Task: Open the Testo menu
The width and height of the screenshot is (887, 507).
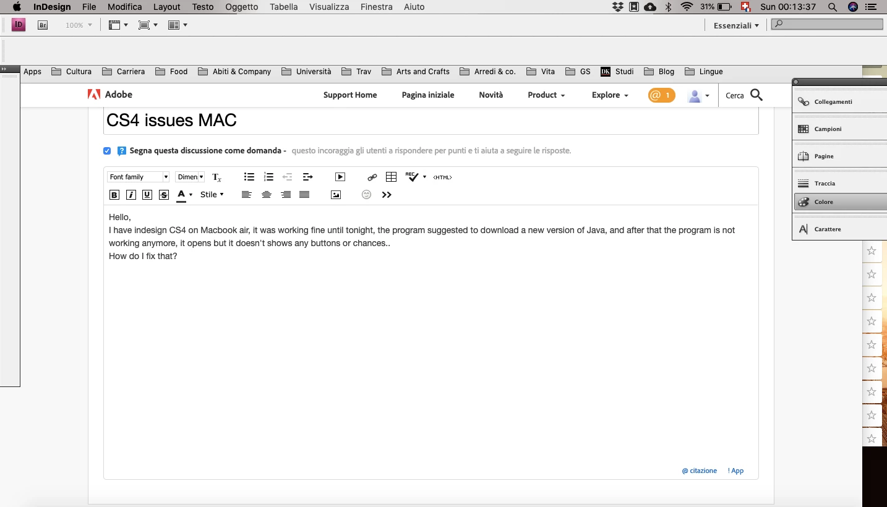Action: point(203,7)
